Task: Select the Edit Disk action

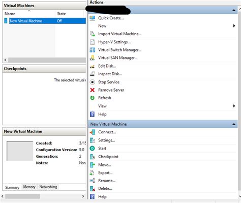Action: coord(107,66)
